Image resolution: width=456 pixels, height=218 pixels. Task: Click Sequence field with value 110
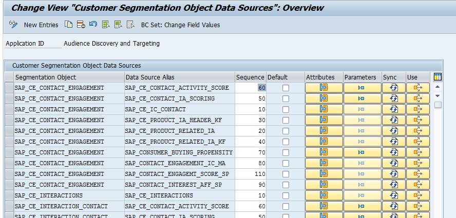pyautogui.click(x=251, y=174)
